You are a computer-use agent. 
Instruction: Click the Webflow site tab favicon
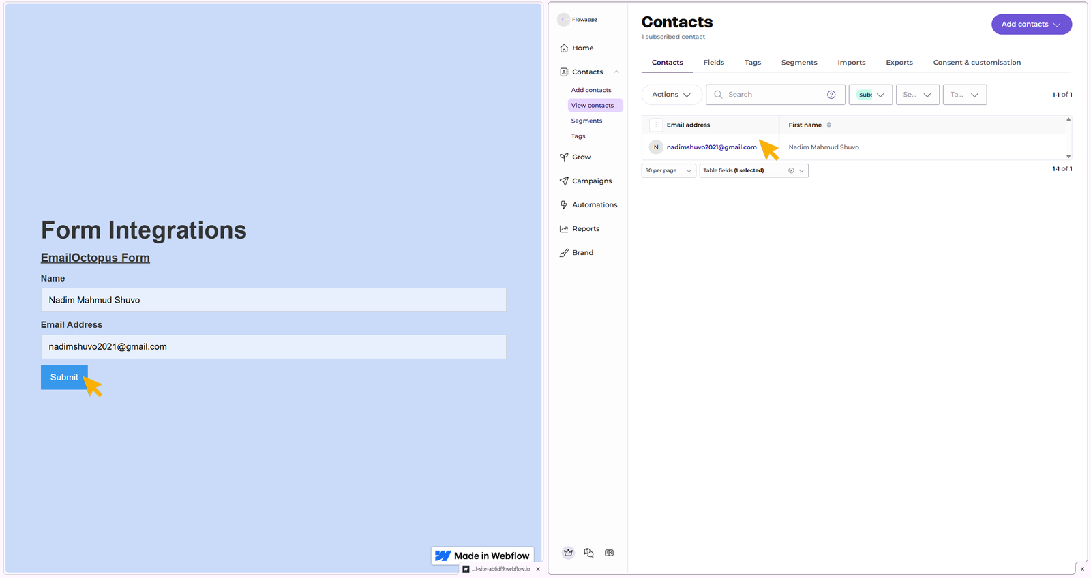pos(466,569)
